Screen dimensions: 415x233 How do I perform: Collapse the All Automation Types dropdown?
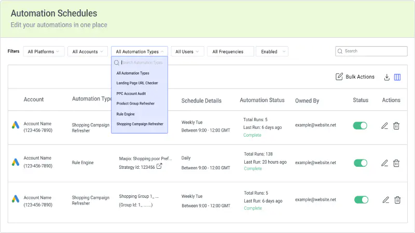pyautogui.click(x=140, y=51)
